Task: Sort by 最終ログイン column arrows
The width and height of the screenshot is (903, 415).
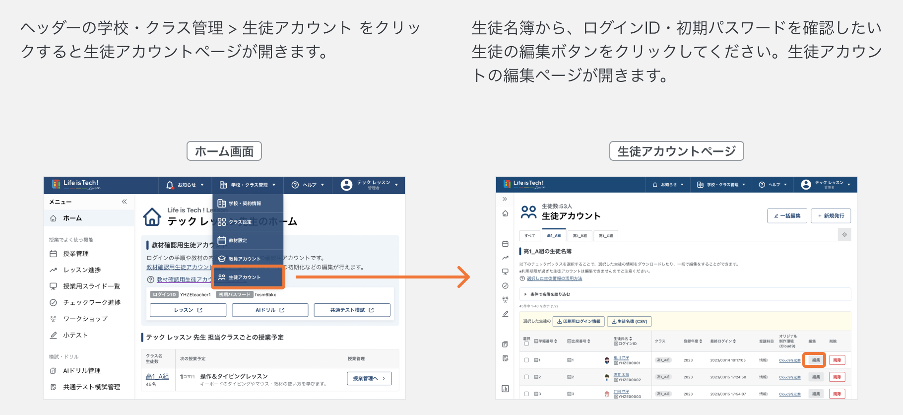Action: 734,342
